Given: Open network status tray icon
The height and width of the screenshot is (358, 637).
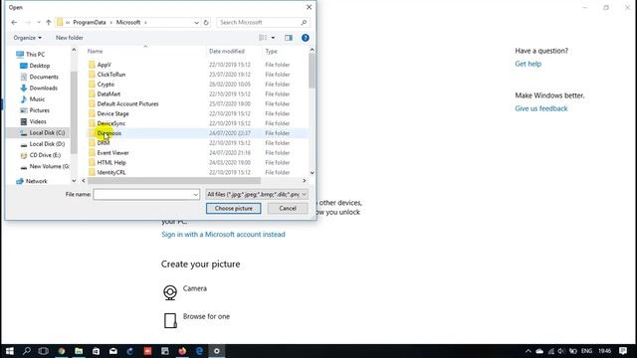Looking at the screenshot, I should pos(550,351).
